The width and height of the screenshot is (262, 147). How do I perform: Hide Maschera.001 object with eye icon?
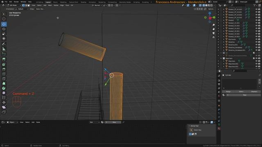[x=256, y=64]
